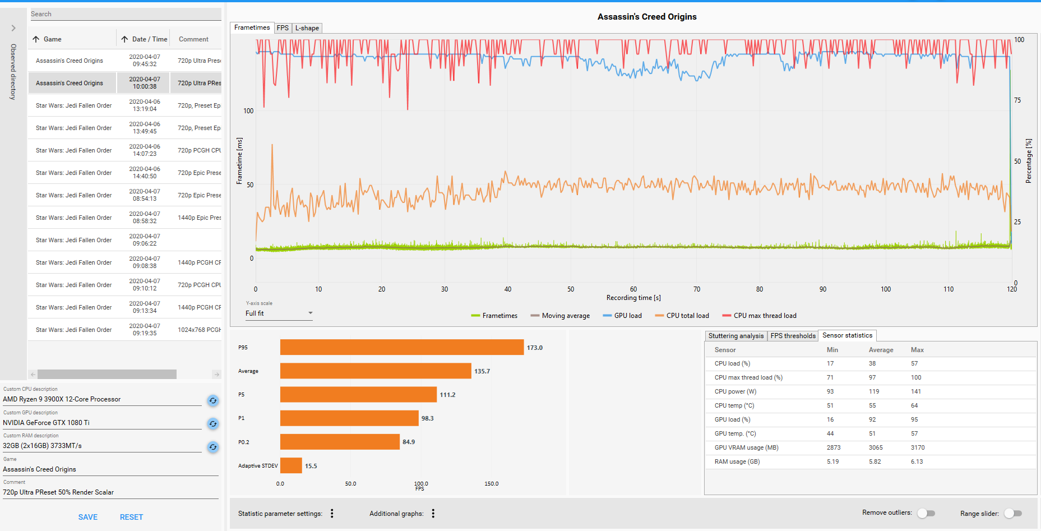
Task: Click left arrow of record list scrollbar
Action: click(x=33, y=374)
